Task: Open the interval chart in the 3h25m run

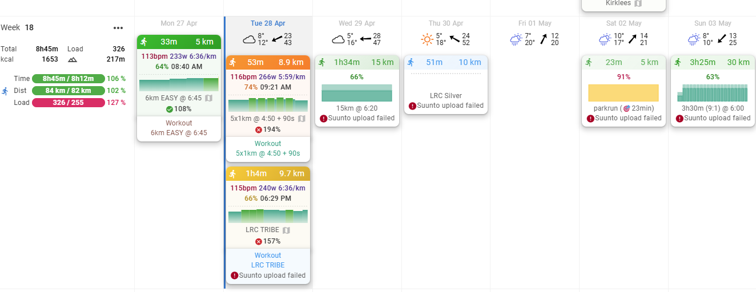Action: (x=712, y=93)
